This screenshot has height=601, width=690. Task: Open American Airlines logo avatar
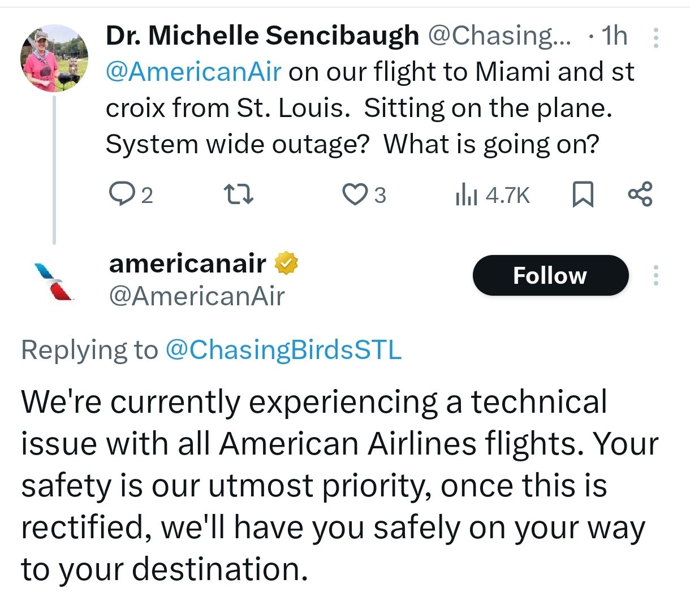click(x=54, y=280)
